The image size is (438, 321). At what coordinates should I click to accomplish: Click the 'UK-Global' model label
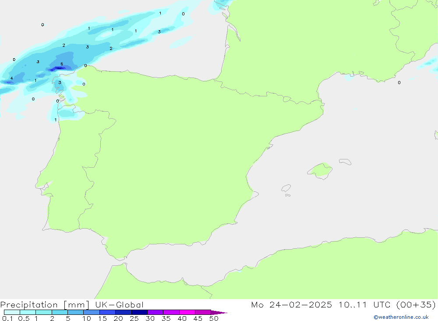tap(119, 305)
